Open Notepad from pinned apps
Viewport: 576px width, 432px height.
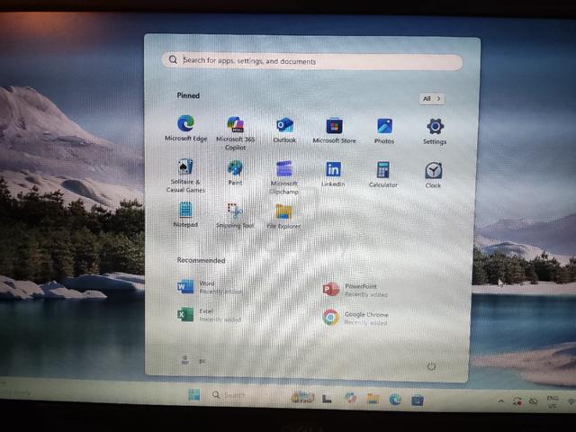(185, 214)
